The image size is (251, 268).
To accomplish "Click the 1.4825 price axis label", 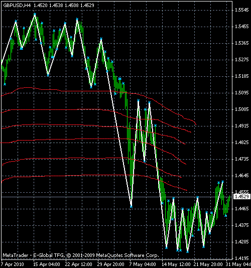I will coord(242,143).
